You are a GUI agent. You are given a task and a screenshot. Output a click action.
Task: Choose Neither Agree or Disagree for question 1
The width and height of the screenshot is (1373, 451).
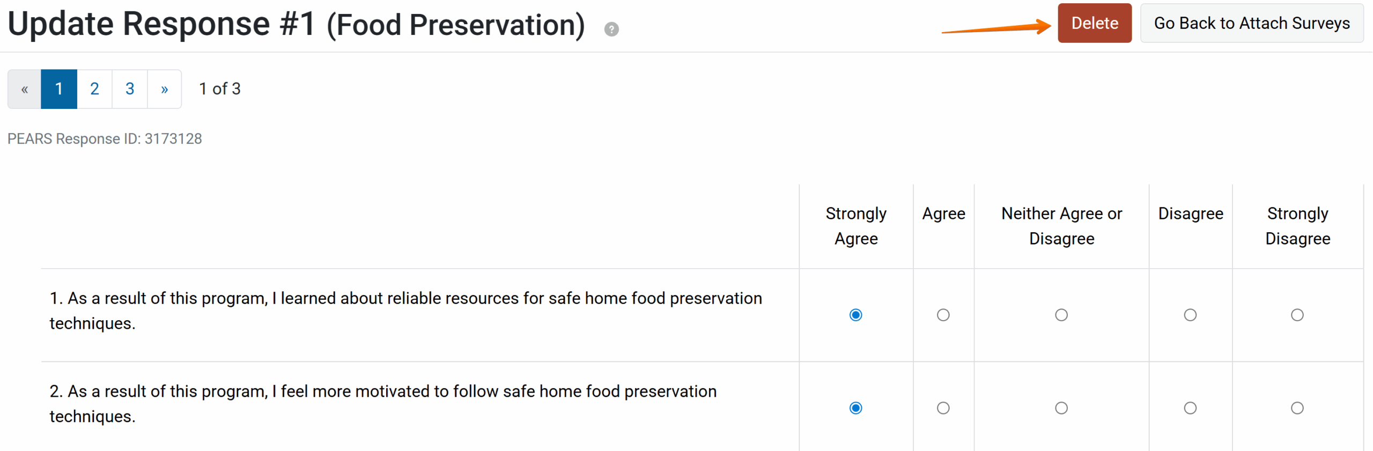pos(1061,315)
